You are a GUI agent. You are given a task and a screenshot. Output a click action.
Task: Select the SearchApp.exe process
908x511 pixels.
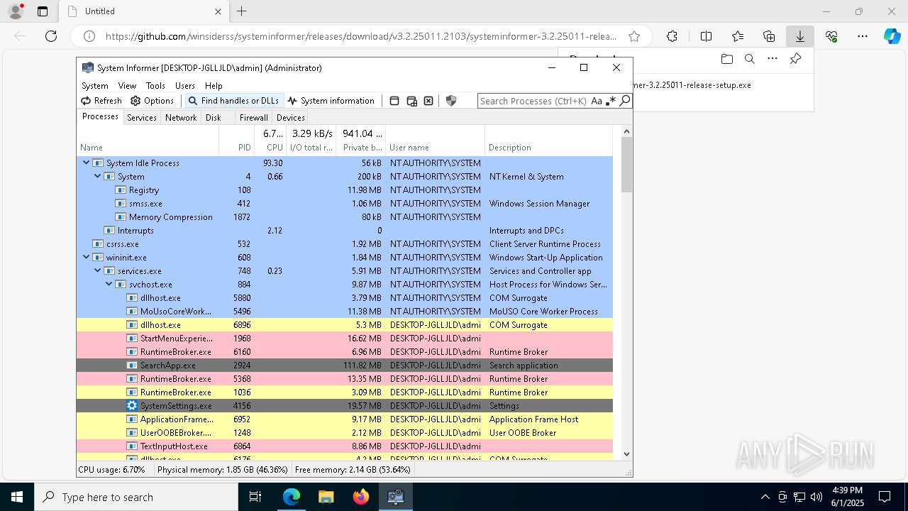(345, 366)
